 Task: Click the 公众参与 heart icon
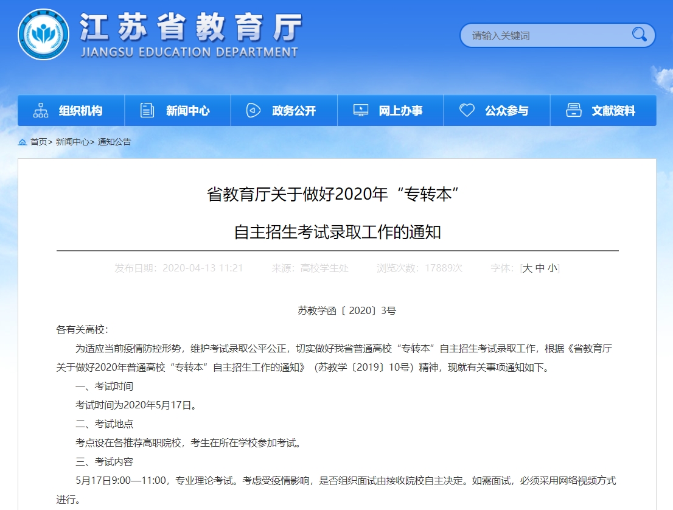(x=467, y=110)
